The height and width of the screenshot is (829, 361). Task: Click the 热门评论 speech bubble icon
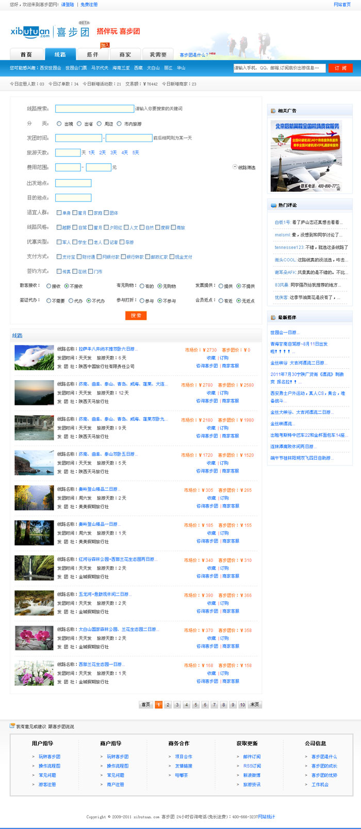click(273, 205)
